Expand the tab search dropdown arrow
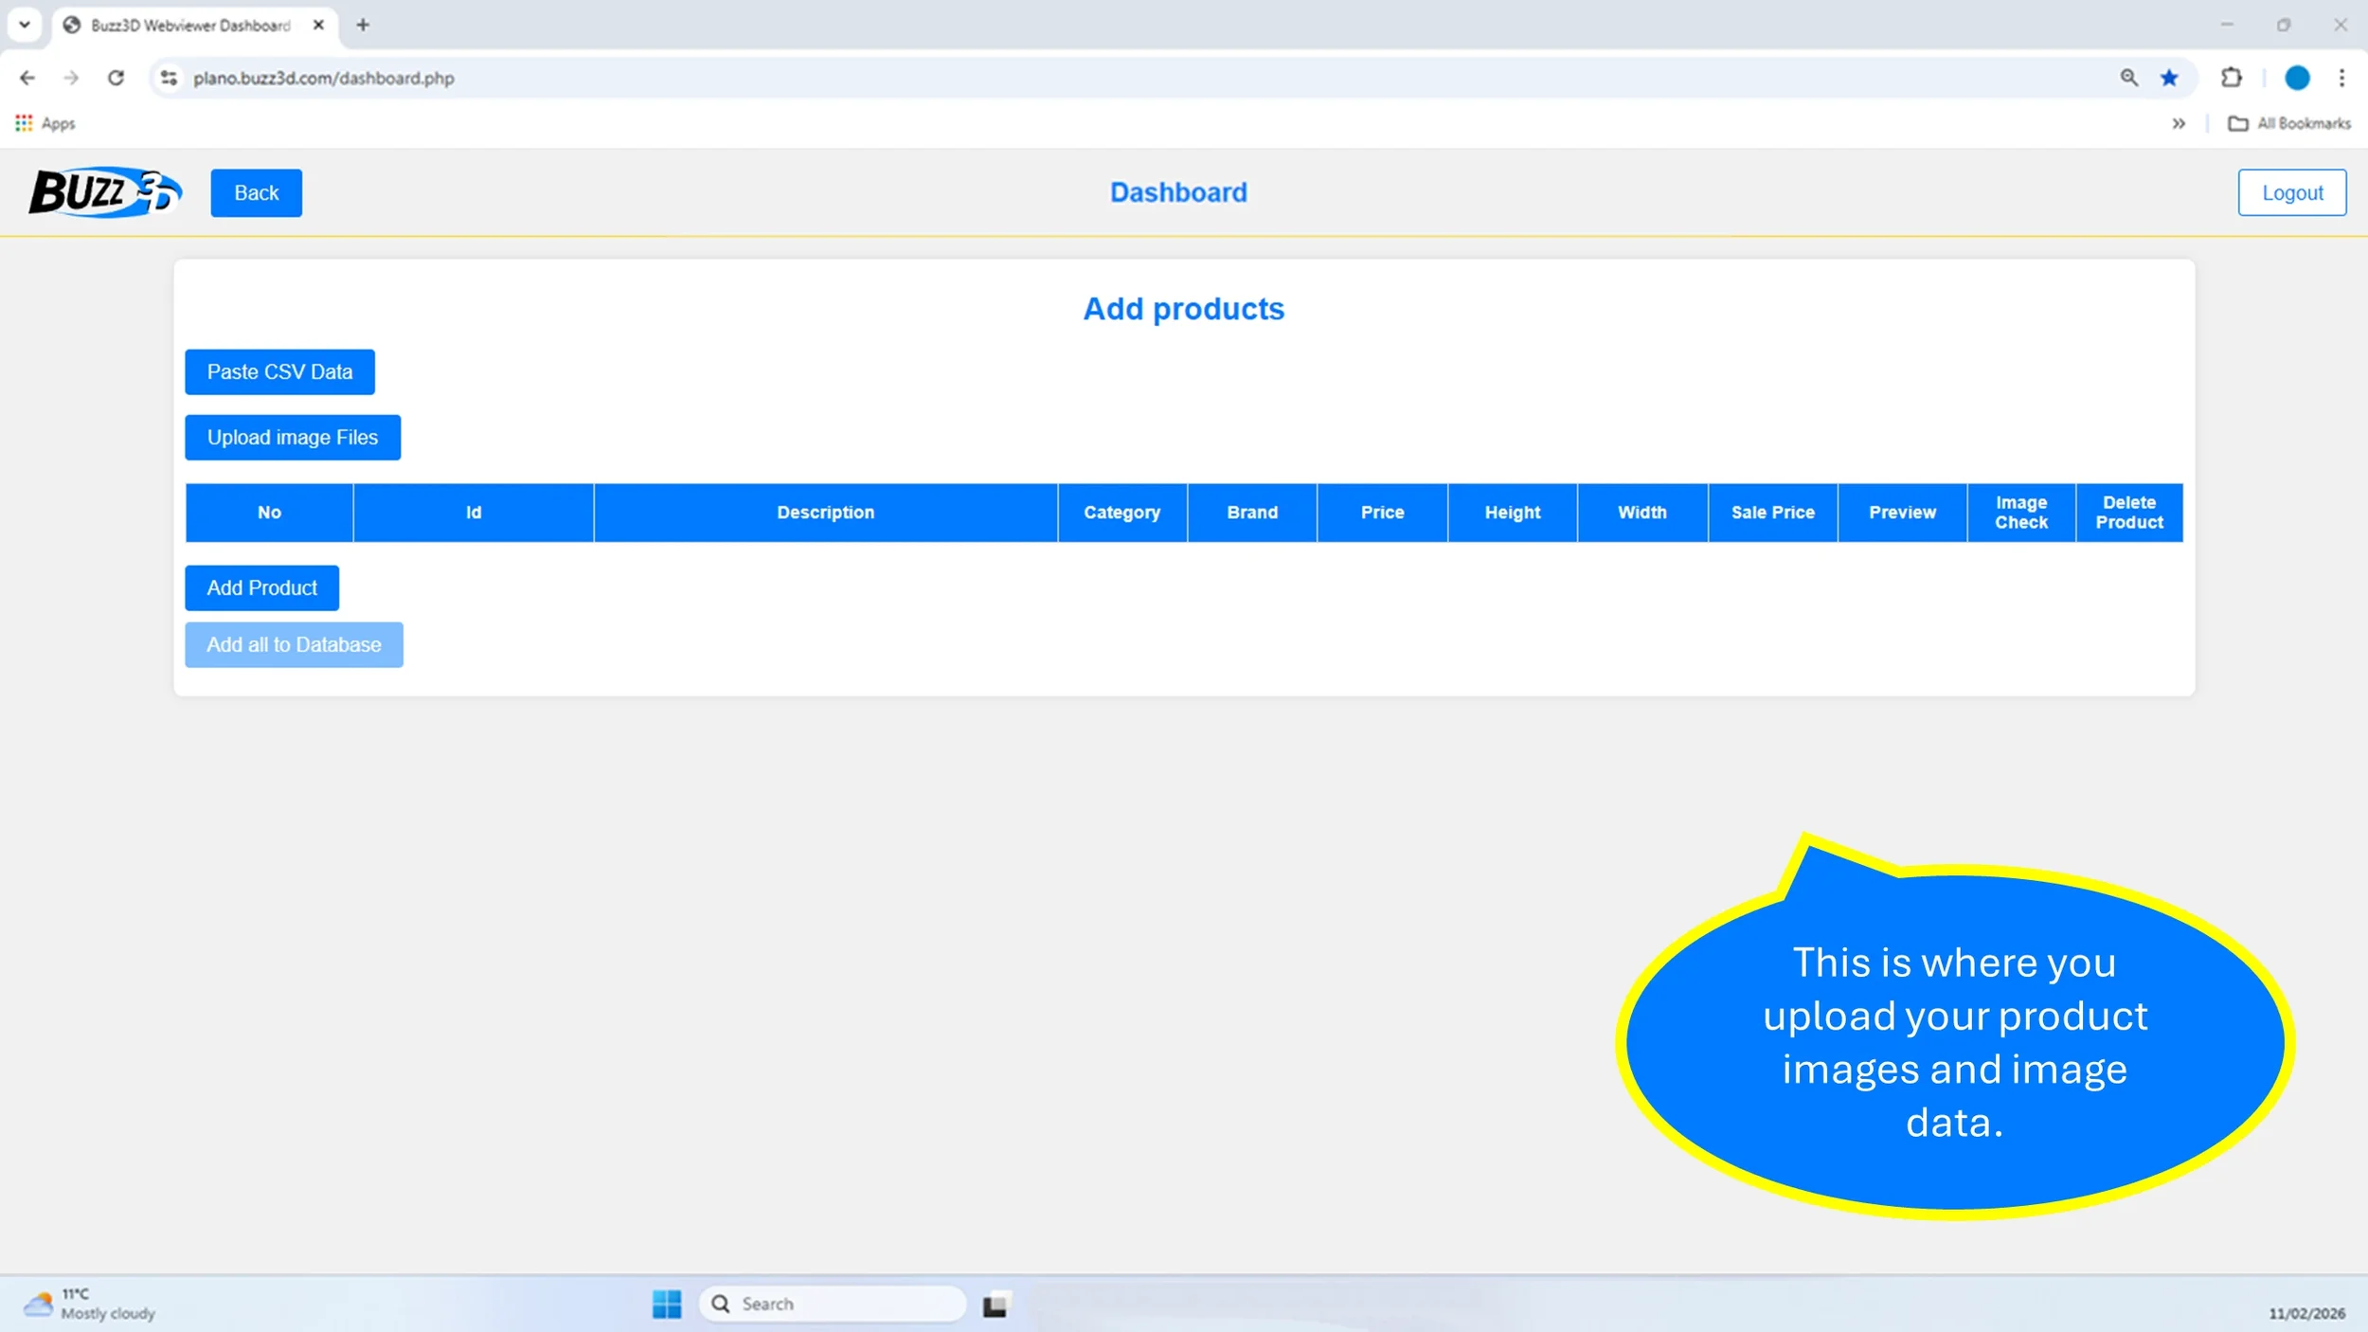Viewport: 2368px width, 1332px height. coord(25,25)
